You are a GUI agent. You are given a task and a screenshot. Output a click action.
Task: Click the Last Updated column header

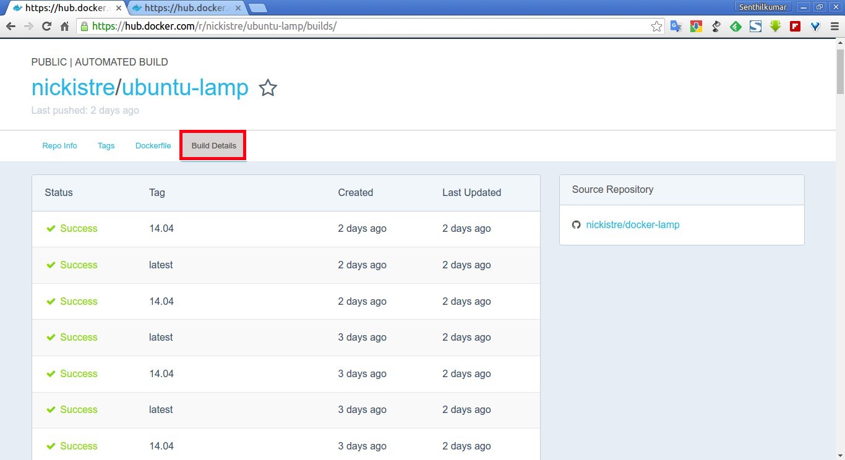pyautogui.click(x=472, y=193)
